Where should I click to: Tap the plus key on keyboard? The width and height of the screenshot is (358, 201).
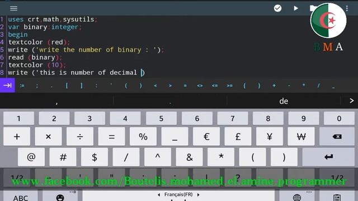[x=17, y=136]
